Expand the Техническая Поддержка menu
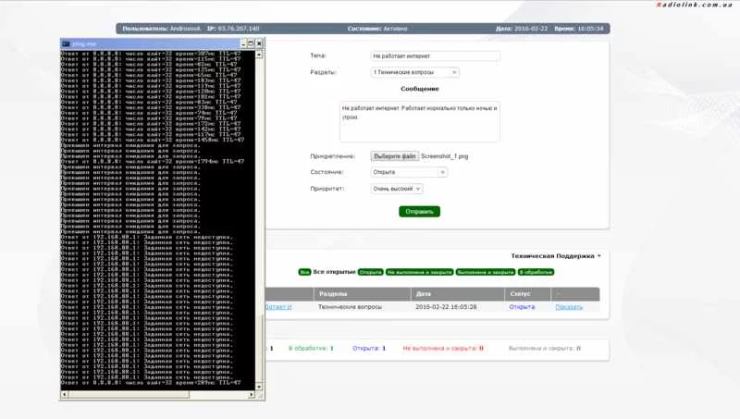The width and height of the screenshot is (740, 419). [x=556, y=255]
